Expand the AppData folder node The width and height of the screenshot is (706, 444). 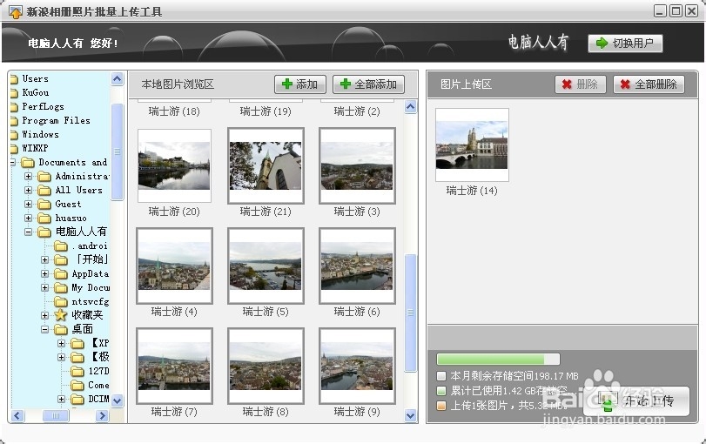44,273
